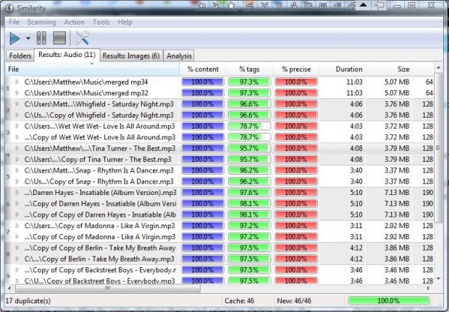Screen dimensions: 449x312
Task: Click the vertical scrollbar down arrow
Action: click(438, 279)
